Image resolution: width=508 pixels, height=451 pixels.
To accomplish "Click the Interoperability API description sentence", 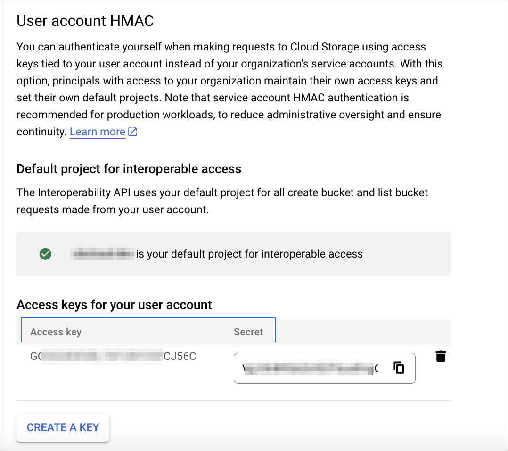I will (x=222, y=192).
